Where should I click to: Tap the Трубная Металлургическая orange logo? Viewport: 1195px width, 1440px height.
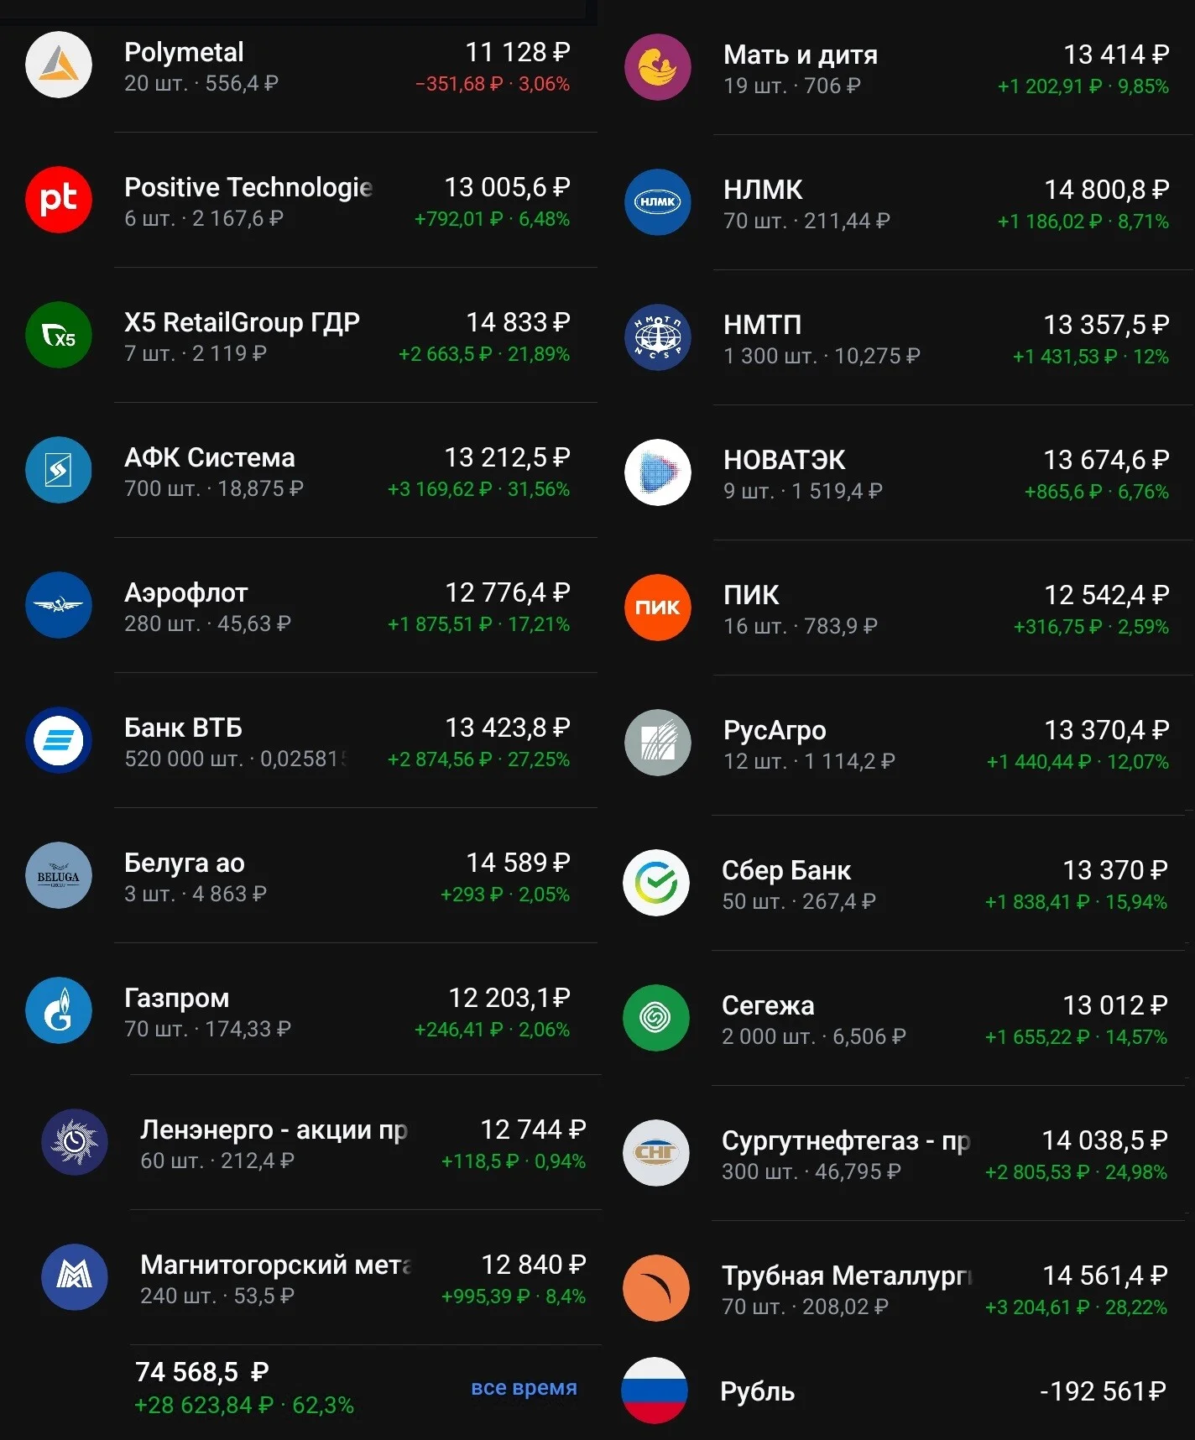(x=656, y=1288)
